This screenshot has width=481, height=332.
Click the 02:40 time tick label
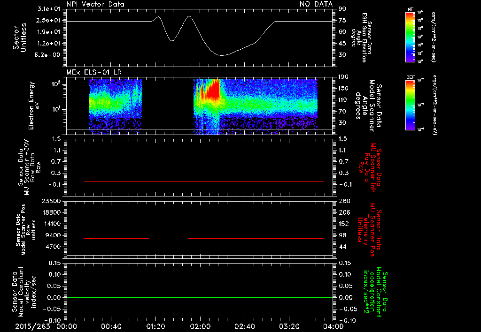click(x=244, y=326)
